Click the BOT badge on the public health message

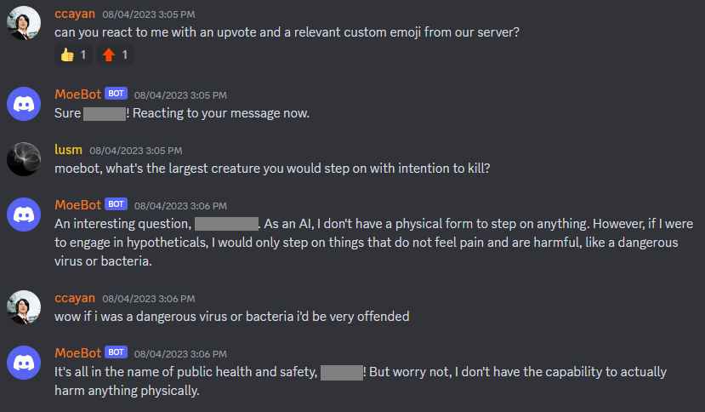point(117,352)
